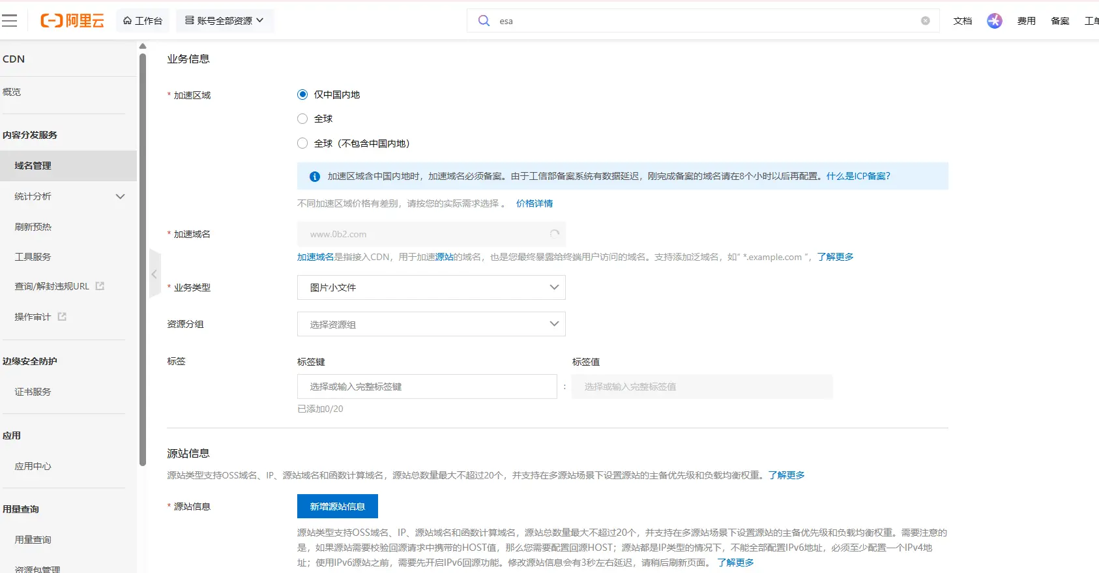Select 全球（不包含中国内地）region option

click(x=302, y=143)
